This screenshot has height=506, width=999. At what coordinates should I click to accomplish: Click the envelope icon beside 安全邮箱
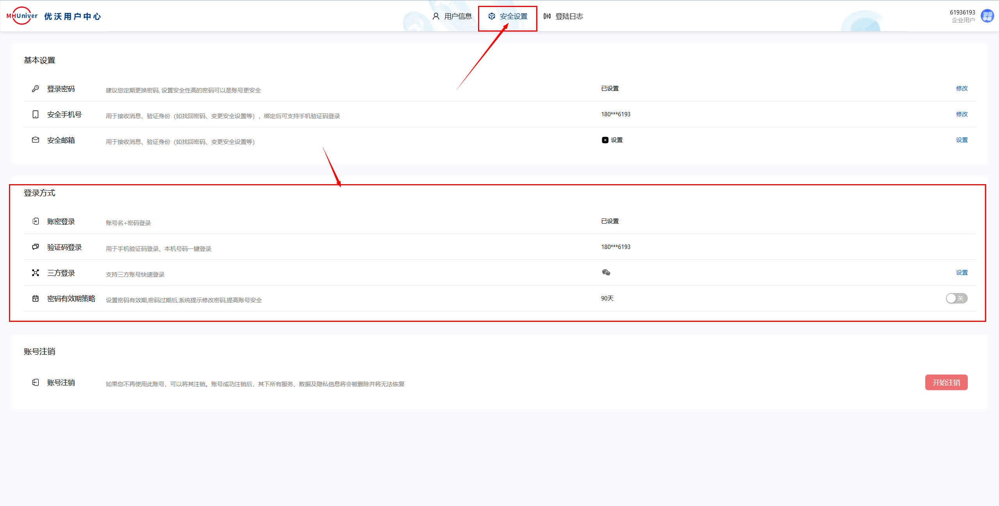tap(36, 140)
